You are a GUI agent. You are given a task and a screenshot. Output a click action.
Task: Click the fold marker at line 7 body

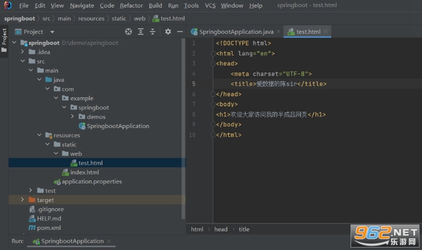click(x=213, y=105)
